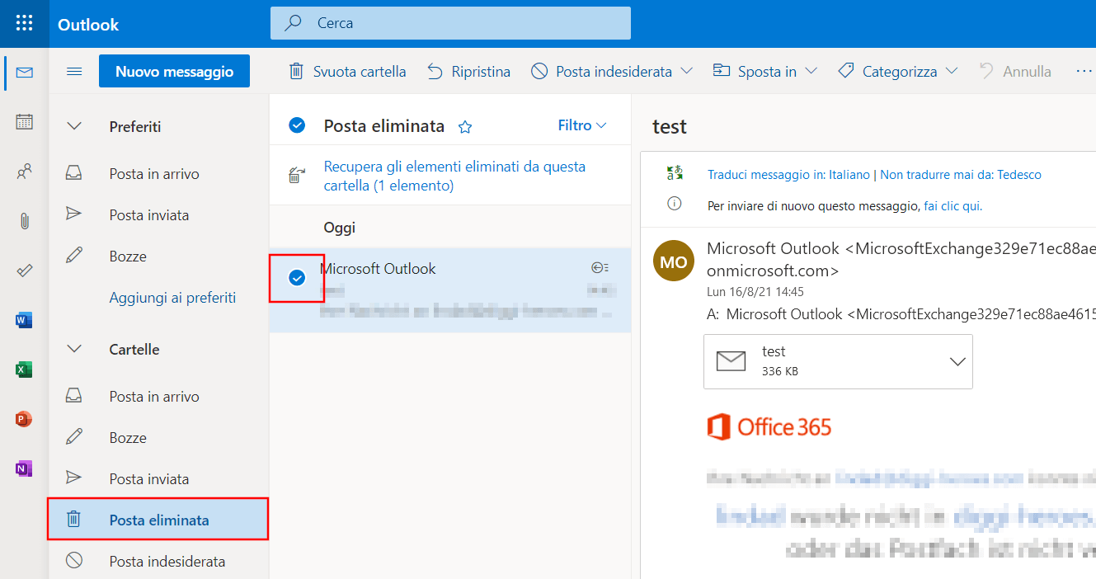Click the recover deleted items icon
The height and width of the screenshot is (579, 1096).
(296, 176)
